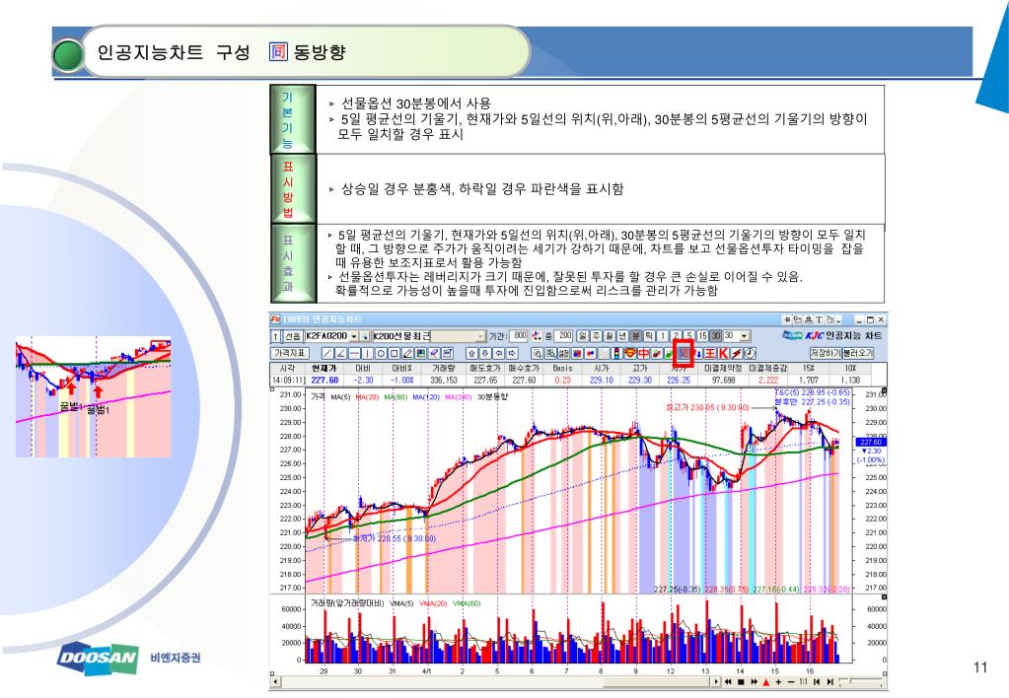Open the dropdown next to K200선물최근
Screen dimensions: 1009x698
coord(480,336)
